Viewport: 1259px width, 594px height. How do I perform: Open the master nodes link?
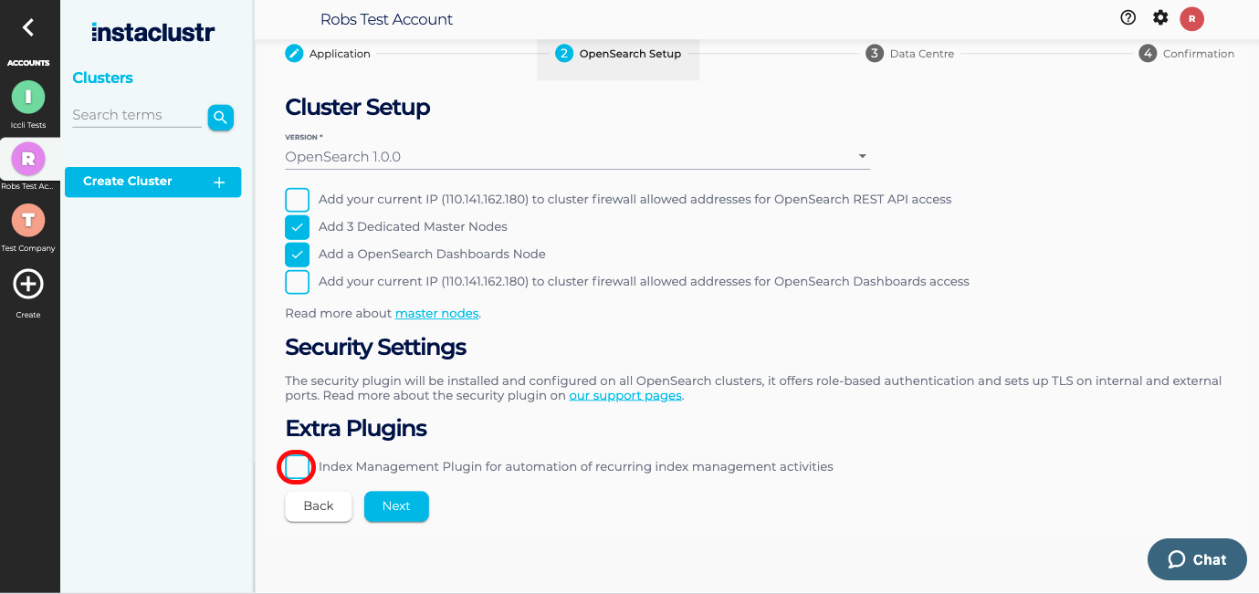click(x=436, y=314)
